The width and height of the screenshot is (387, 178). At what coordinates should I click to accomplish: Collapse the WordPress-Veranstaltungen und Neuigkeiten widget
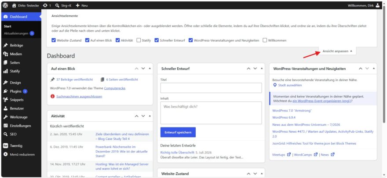pyautogui.click(x=374, y=69)
